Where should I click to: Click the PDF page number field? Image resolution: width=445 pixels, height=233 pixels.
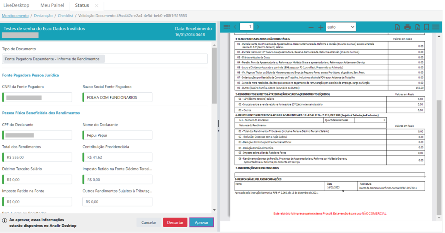coord(247,27)
